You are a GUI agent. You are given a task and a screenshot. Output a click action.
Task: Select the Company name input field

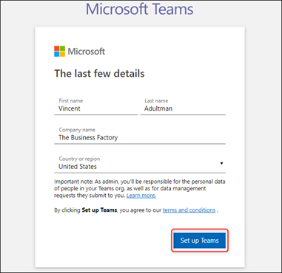tap(140, 135)
